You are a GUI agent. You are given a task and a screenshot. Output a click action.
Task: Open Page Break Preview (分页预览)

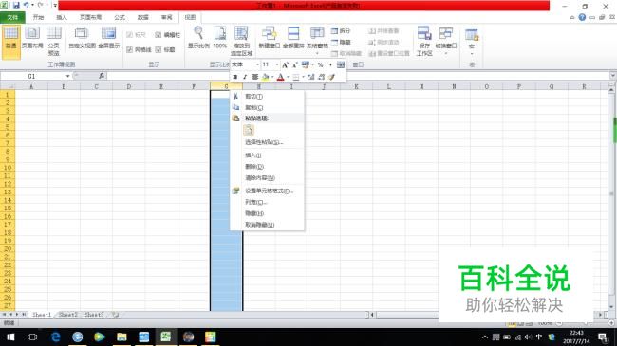54,42
